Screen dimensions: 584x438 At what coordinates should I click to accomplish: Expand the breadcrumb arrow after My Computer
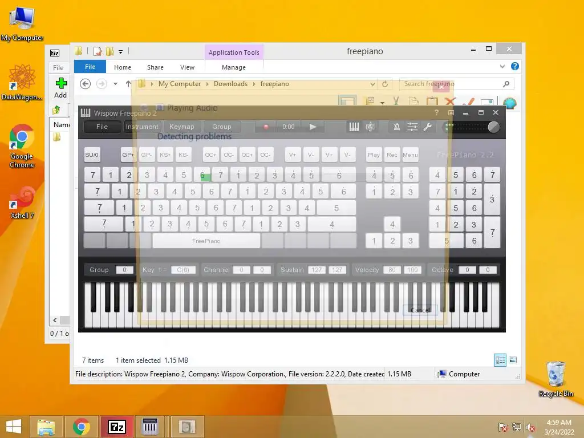pos(208,84)
